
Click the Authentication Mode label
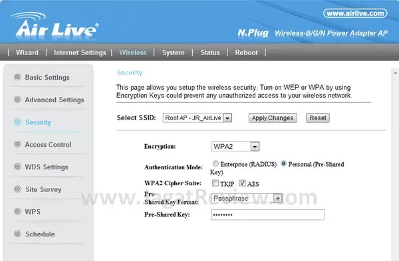pyautogui.click(x=174, y=167)
